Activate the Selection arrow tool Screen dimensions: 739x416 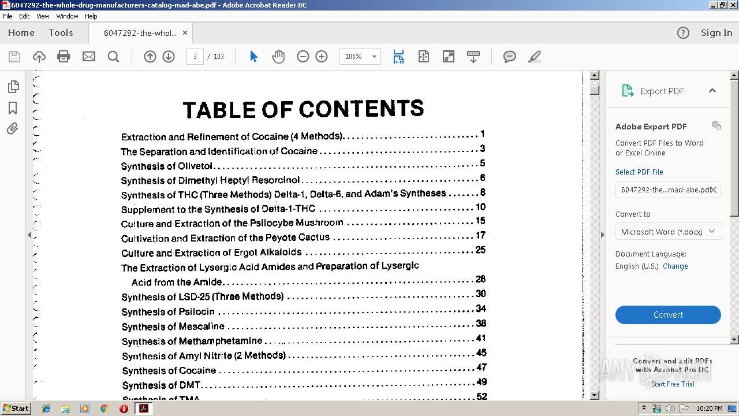click(x=253, y=57)
